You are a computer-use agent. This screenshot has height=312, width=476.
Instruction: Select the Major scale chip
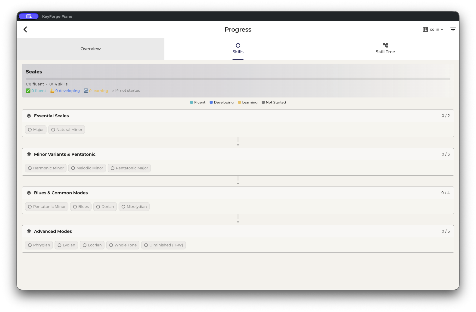coord(36,130)
